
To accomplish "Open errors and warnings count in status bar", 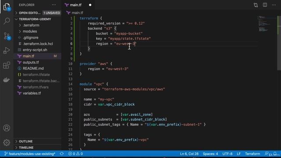I will tap(76, 154).
